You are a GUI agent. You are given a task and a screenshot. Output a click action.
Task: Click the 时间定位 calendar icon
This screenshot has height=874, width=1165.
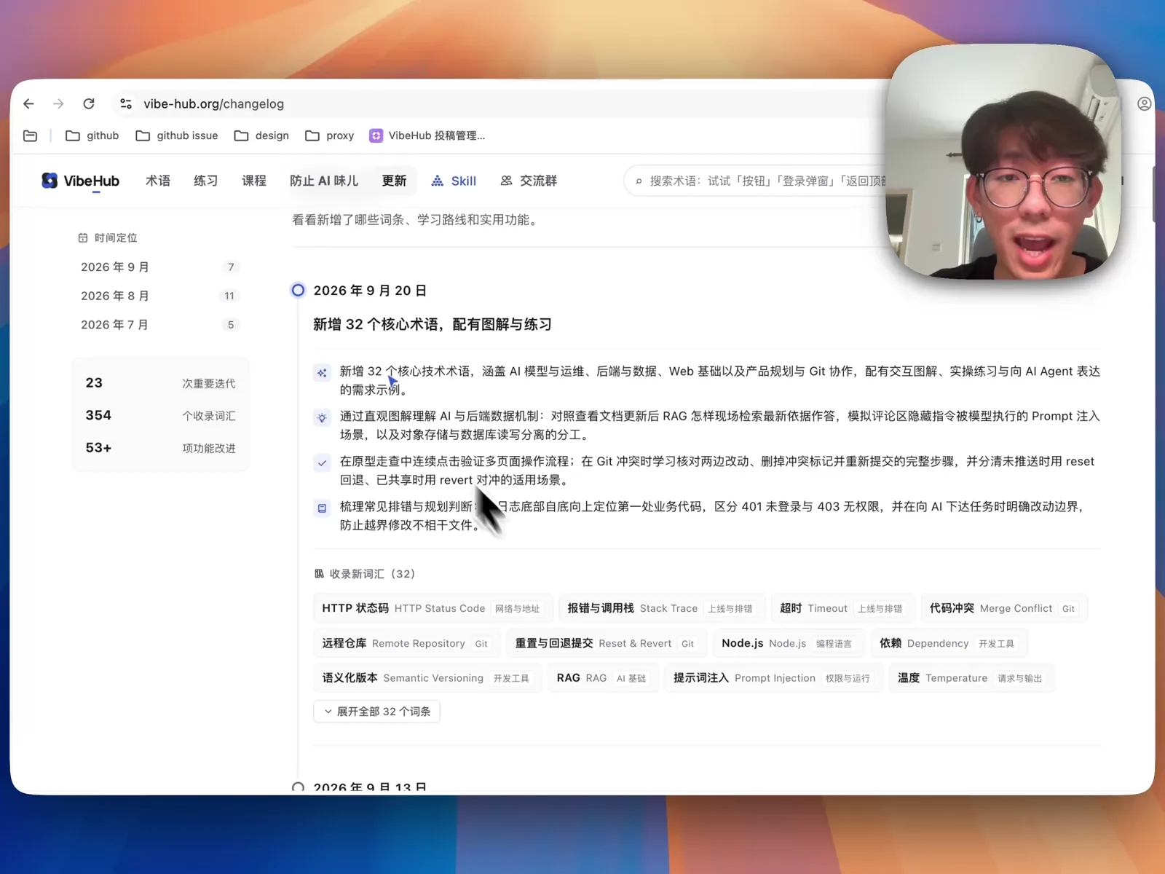tap(83, 238)
